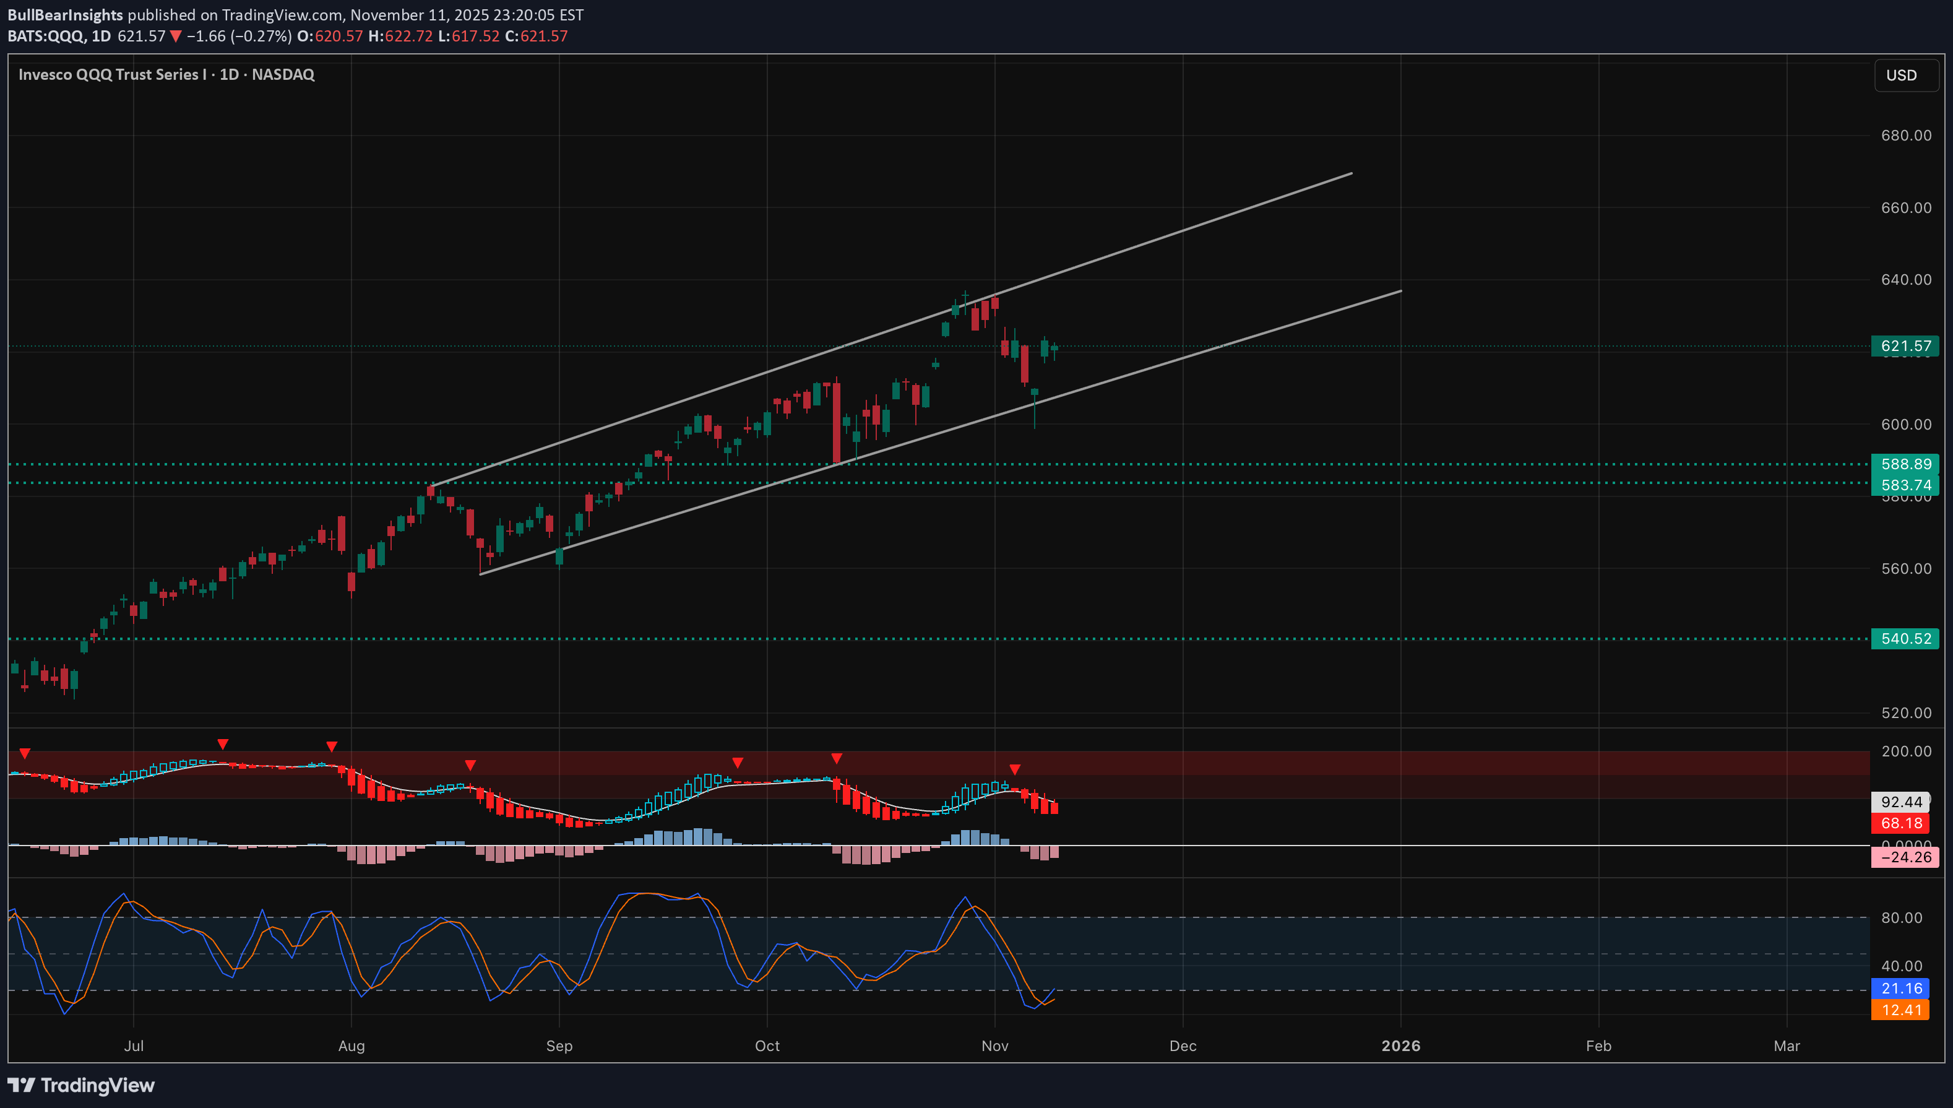Click the 621.57 current price label

[x=1905, y=346]
